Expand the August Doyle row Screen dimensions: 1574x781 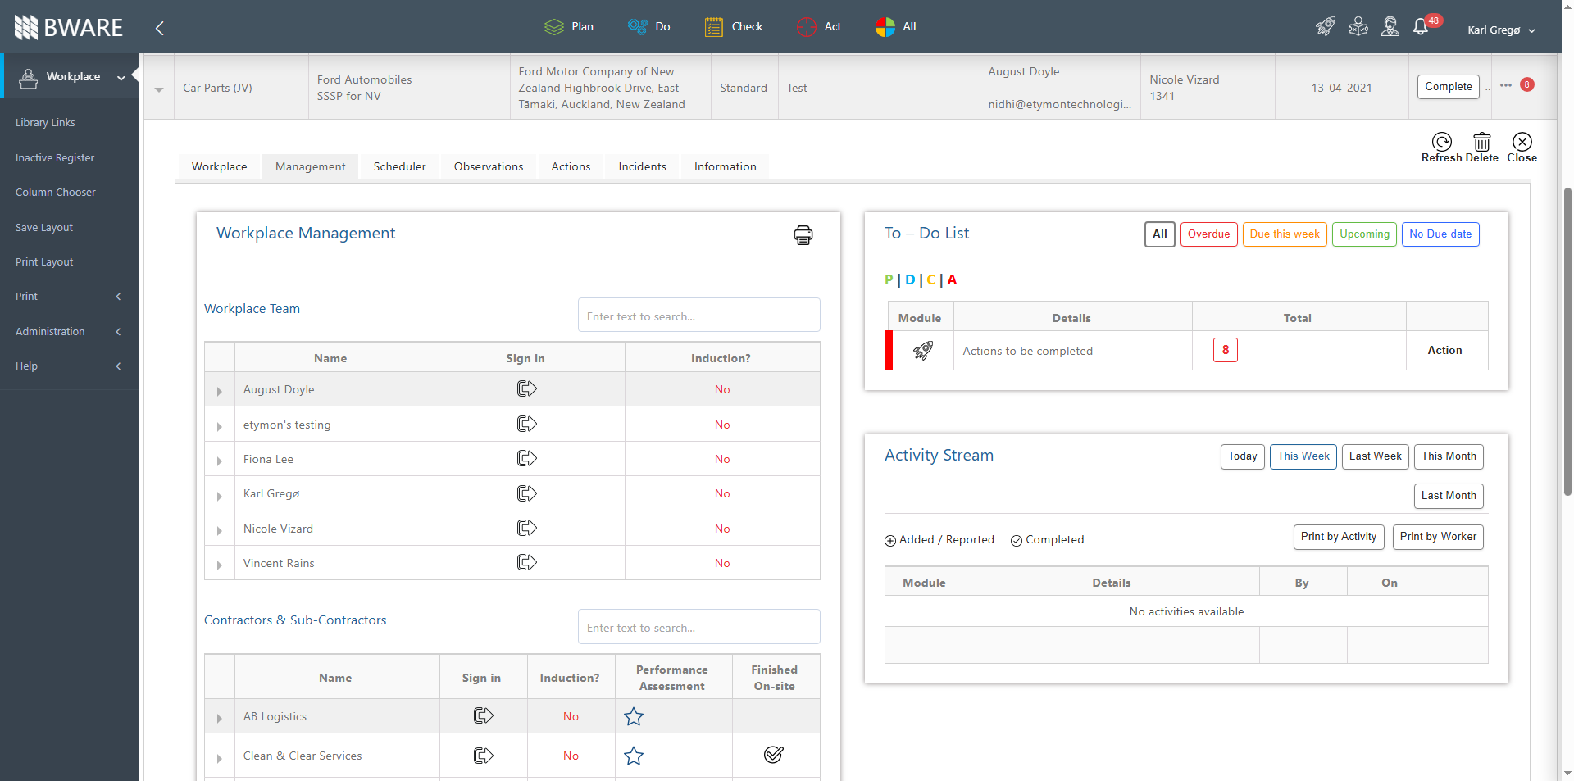[219, 392]
